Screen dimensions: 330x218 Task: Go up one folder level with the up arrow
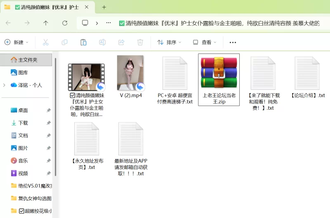pyautogui.click(x=46, y=23)
